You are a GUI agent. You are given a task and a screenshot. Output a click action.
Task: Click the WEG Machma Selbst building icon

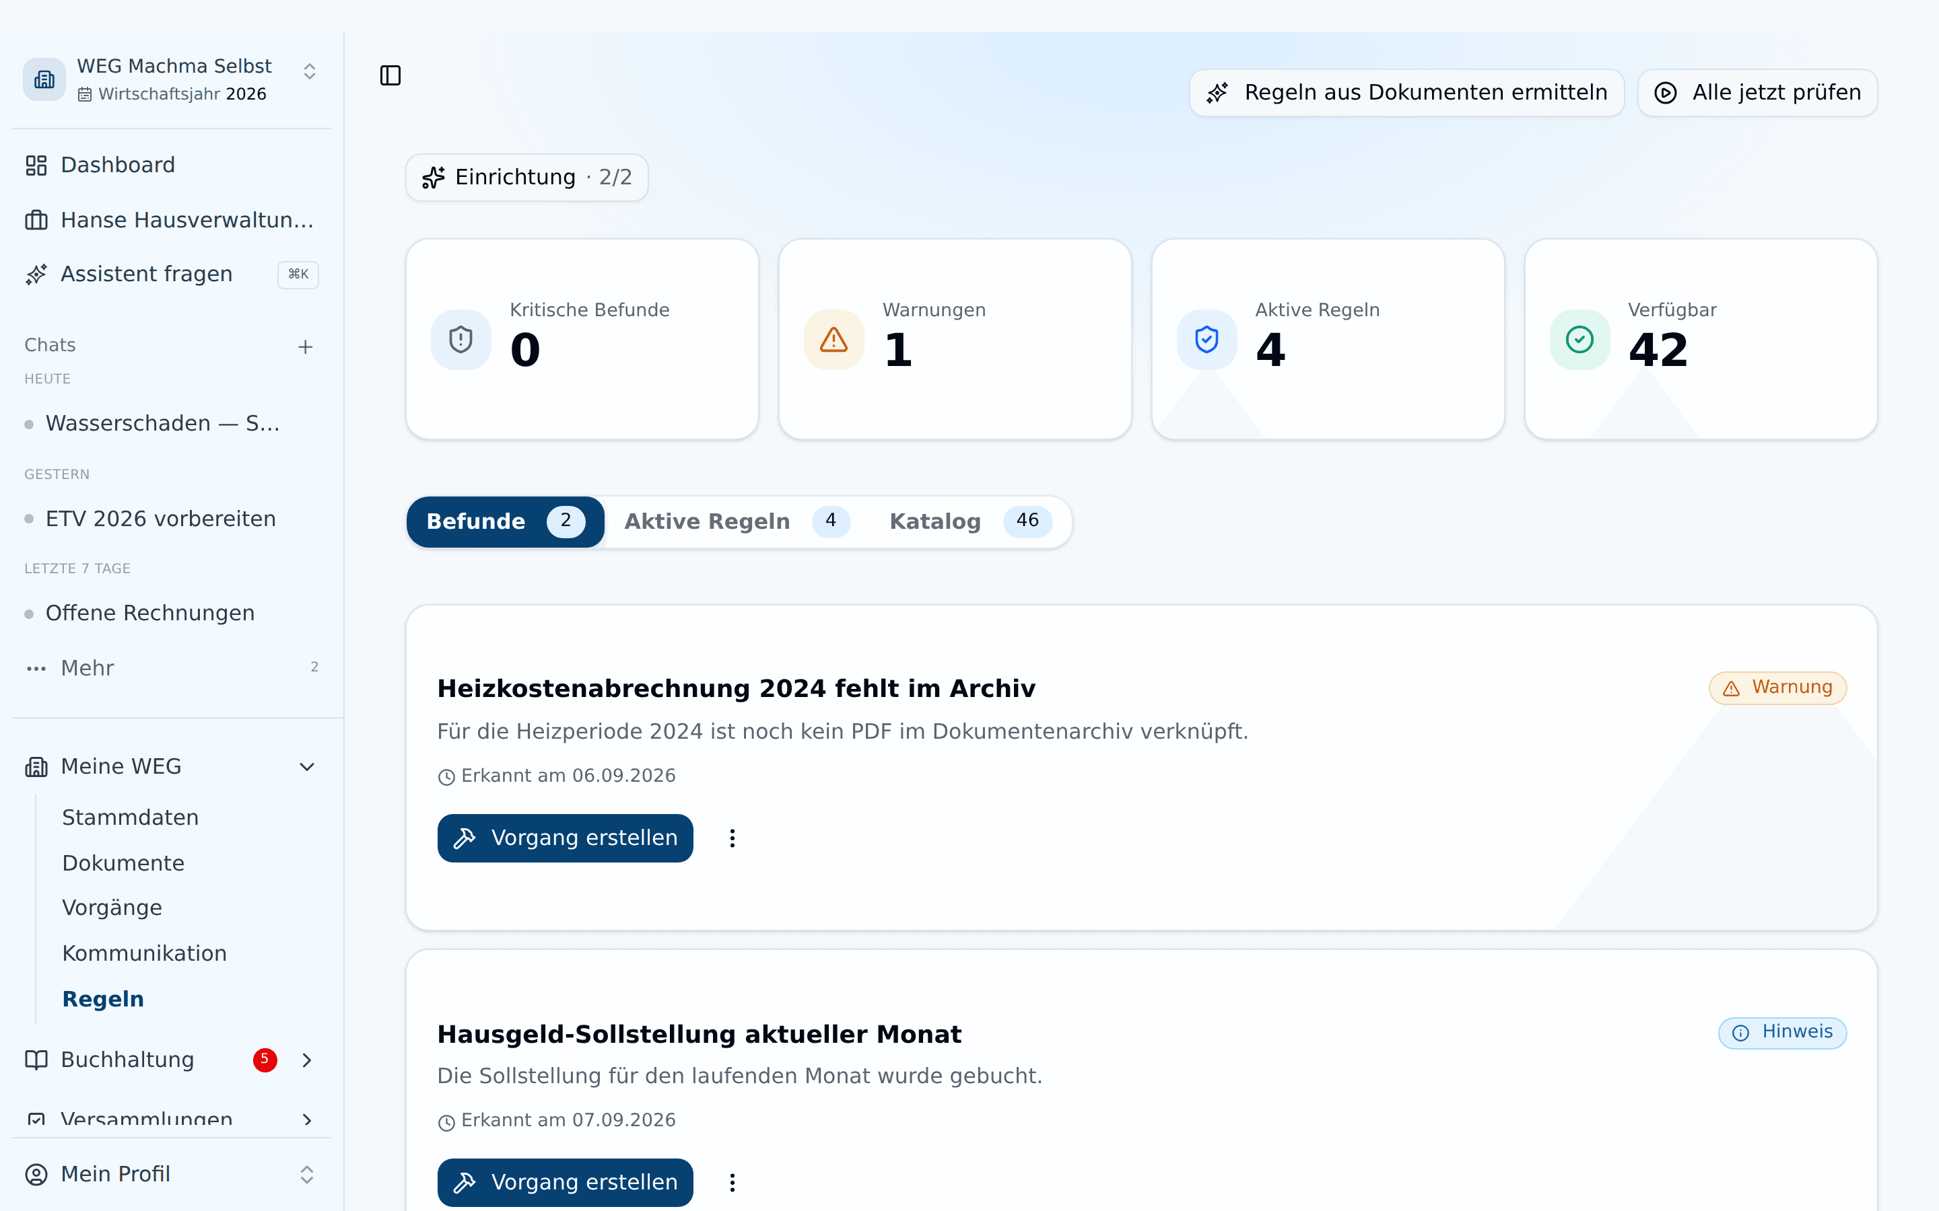point(44,79)
